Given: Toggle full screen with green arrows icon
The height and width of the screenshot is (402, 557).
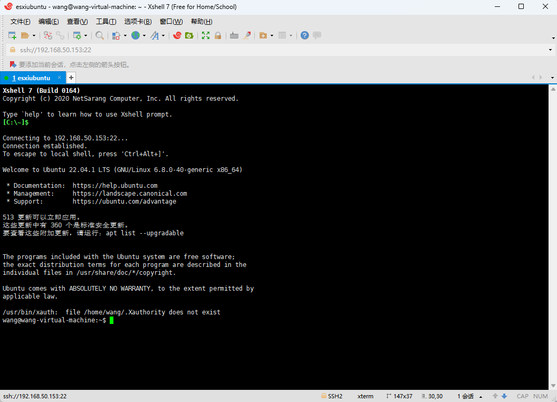Looking at the screenshot, I should coord(206,35).
